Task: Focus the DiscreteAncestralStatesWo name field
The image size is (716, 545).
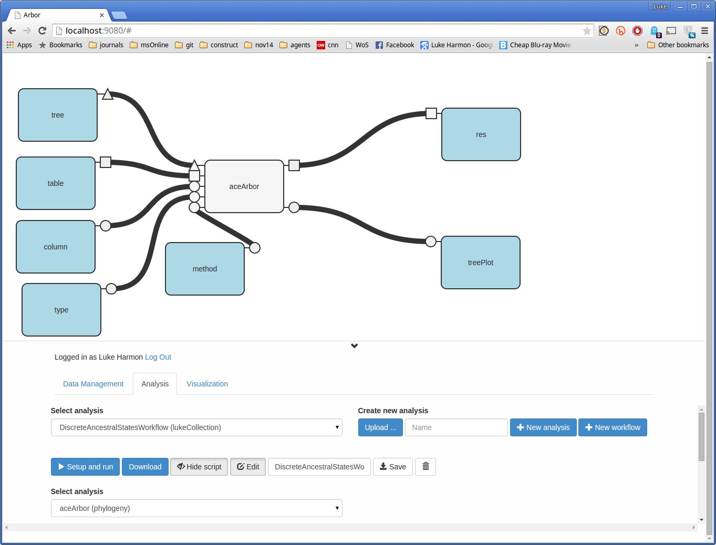Action: point(319,467)
